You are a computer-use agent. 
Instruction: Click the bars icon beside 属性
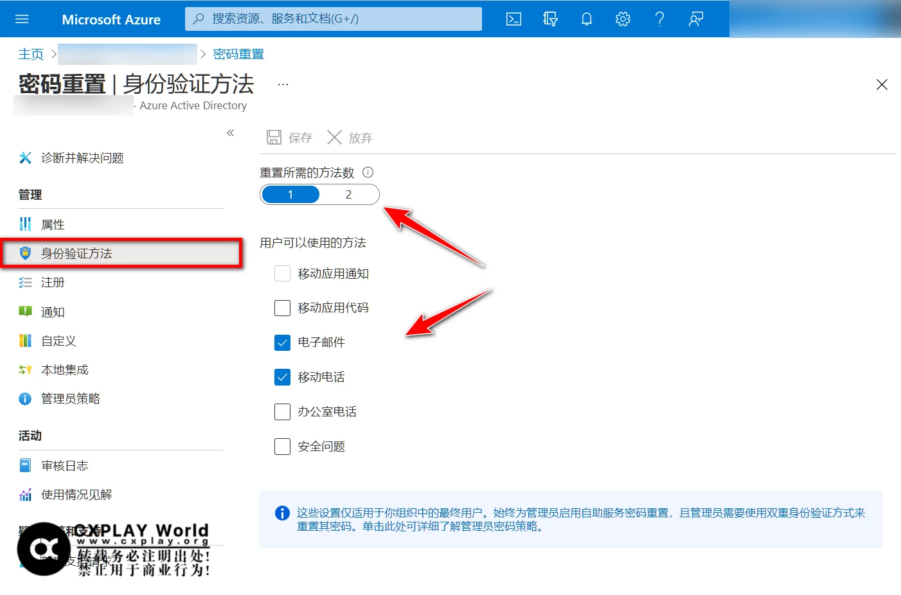[x=25, y=224]
